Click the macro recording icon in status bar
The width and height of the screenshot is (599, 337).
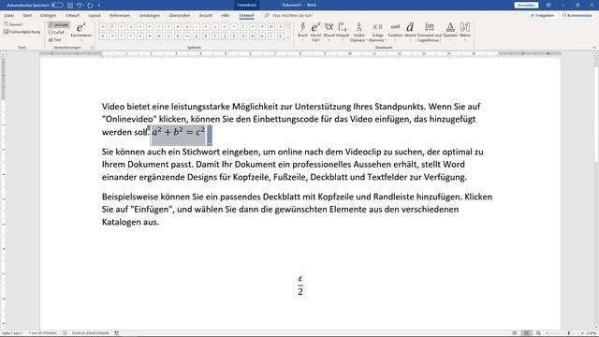(x=116, y=333)
